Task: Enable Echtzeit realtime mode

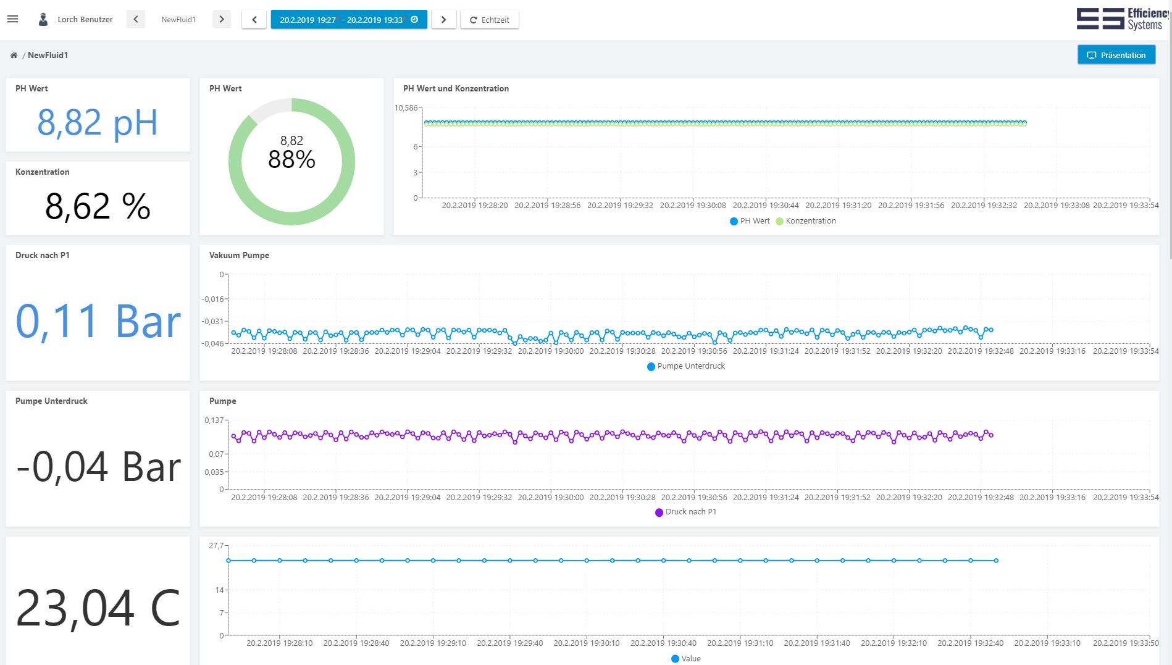Action: point(490,20)
